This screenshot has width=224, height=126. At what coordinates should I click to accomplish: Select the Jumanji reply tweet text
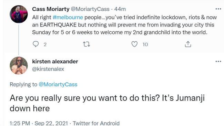point(107,103)
